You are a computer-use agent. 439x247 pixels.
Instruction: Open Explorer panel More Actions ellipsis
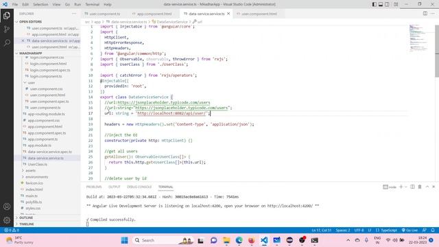[x=74, y=14]
